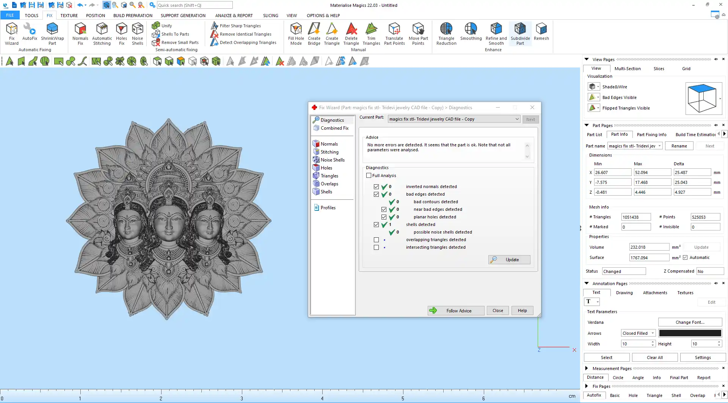Switch to the Part Fixing Info tab
Viewport: 728px width, 403px height.
[651, 135]
